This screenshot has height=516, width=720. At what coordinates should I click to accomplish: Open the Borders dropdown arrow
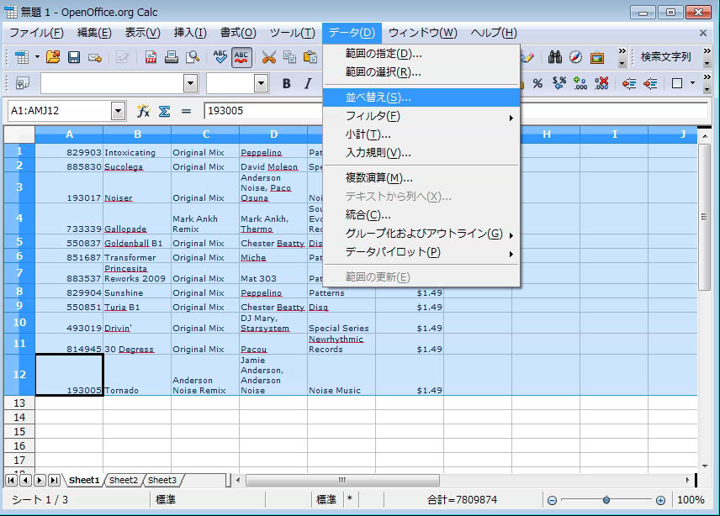pyautogui.click(x=692, y=83)
